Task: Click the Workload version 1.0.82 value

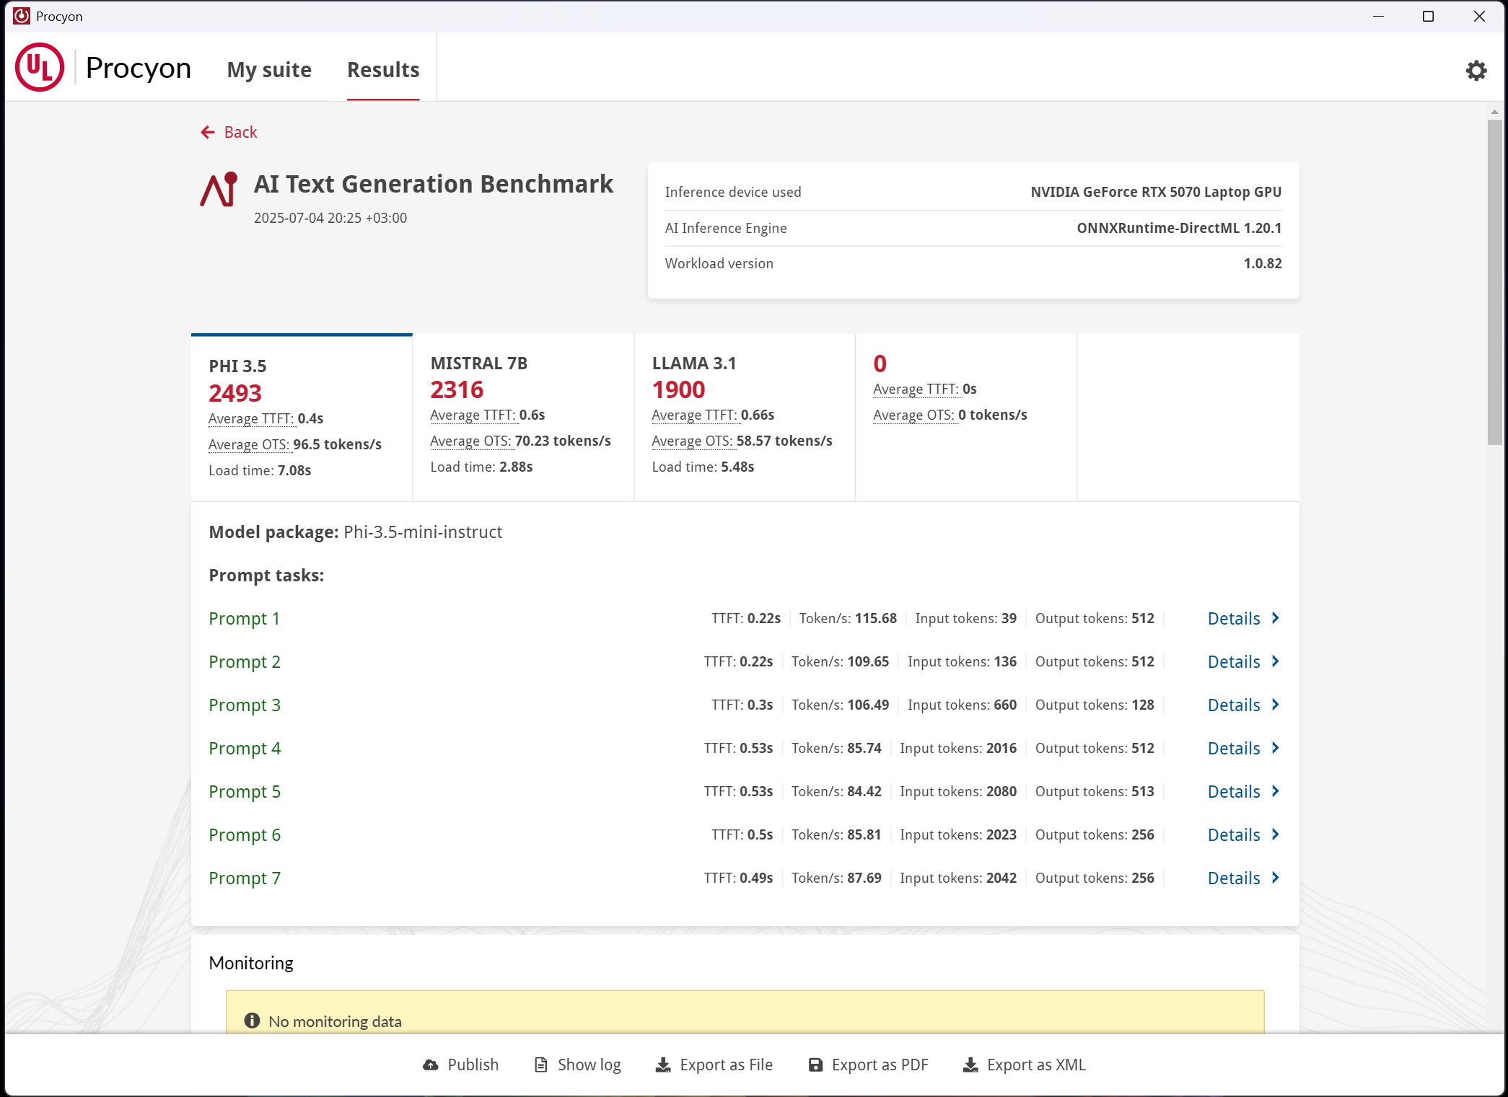Action: (1263, 263)
